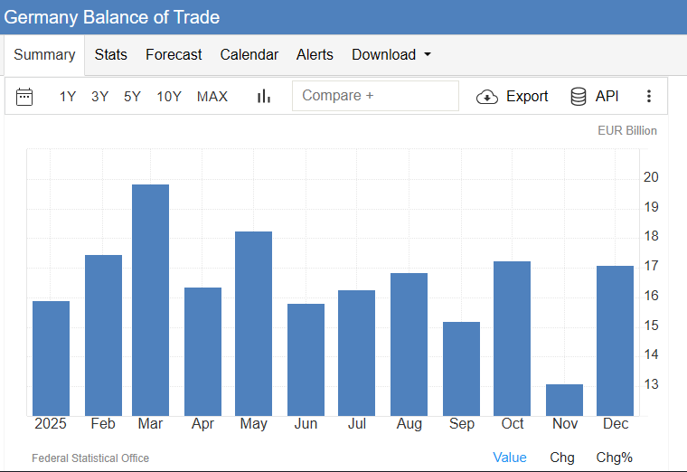Expand the Download dropdown menu
This screenshot has height=472, width=687.
391,55
